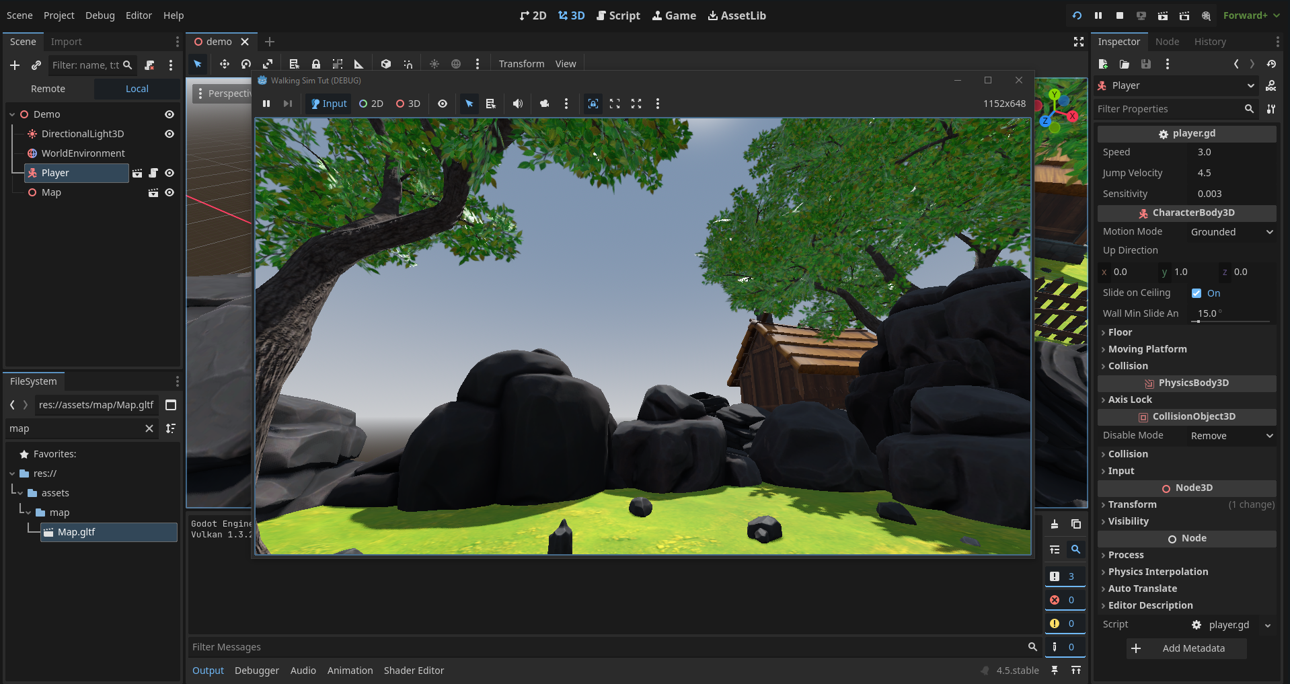Switch scene tree to Remote view
Screen dimensions: 1290x684
48,89
